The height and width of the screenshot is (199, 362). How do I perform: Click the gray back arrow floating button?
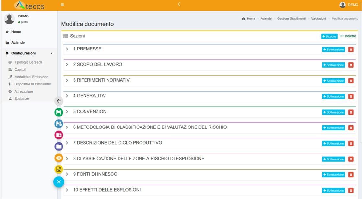point(59,101)
